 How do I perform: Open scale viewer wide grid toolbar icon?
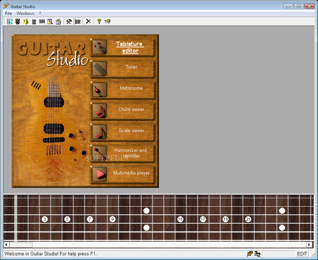click(x=42, y=22)
